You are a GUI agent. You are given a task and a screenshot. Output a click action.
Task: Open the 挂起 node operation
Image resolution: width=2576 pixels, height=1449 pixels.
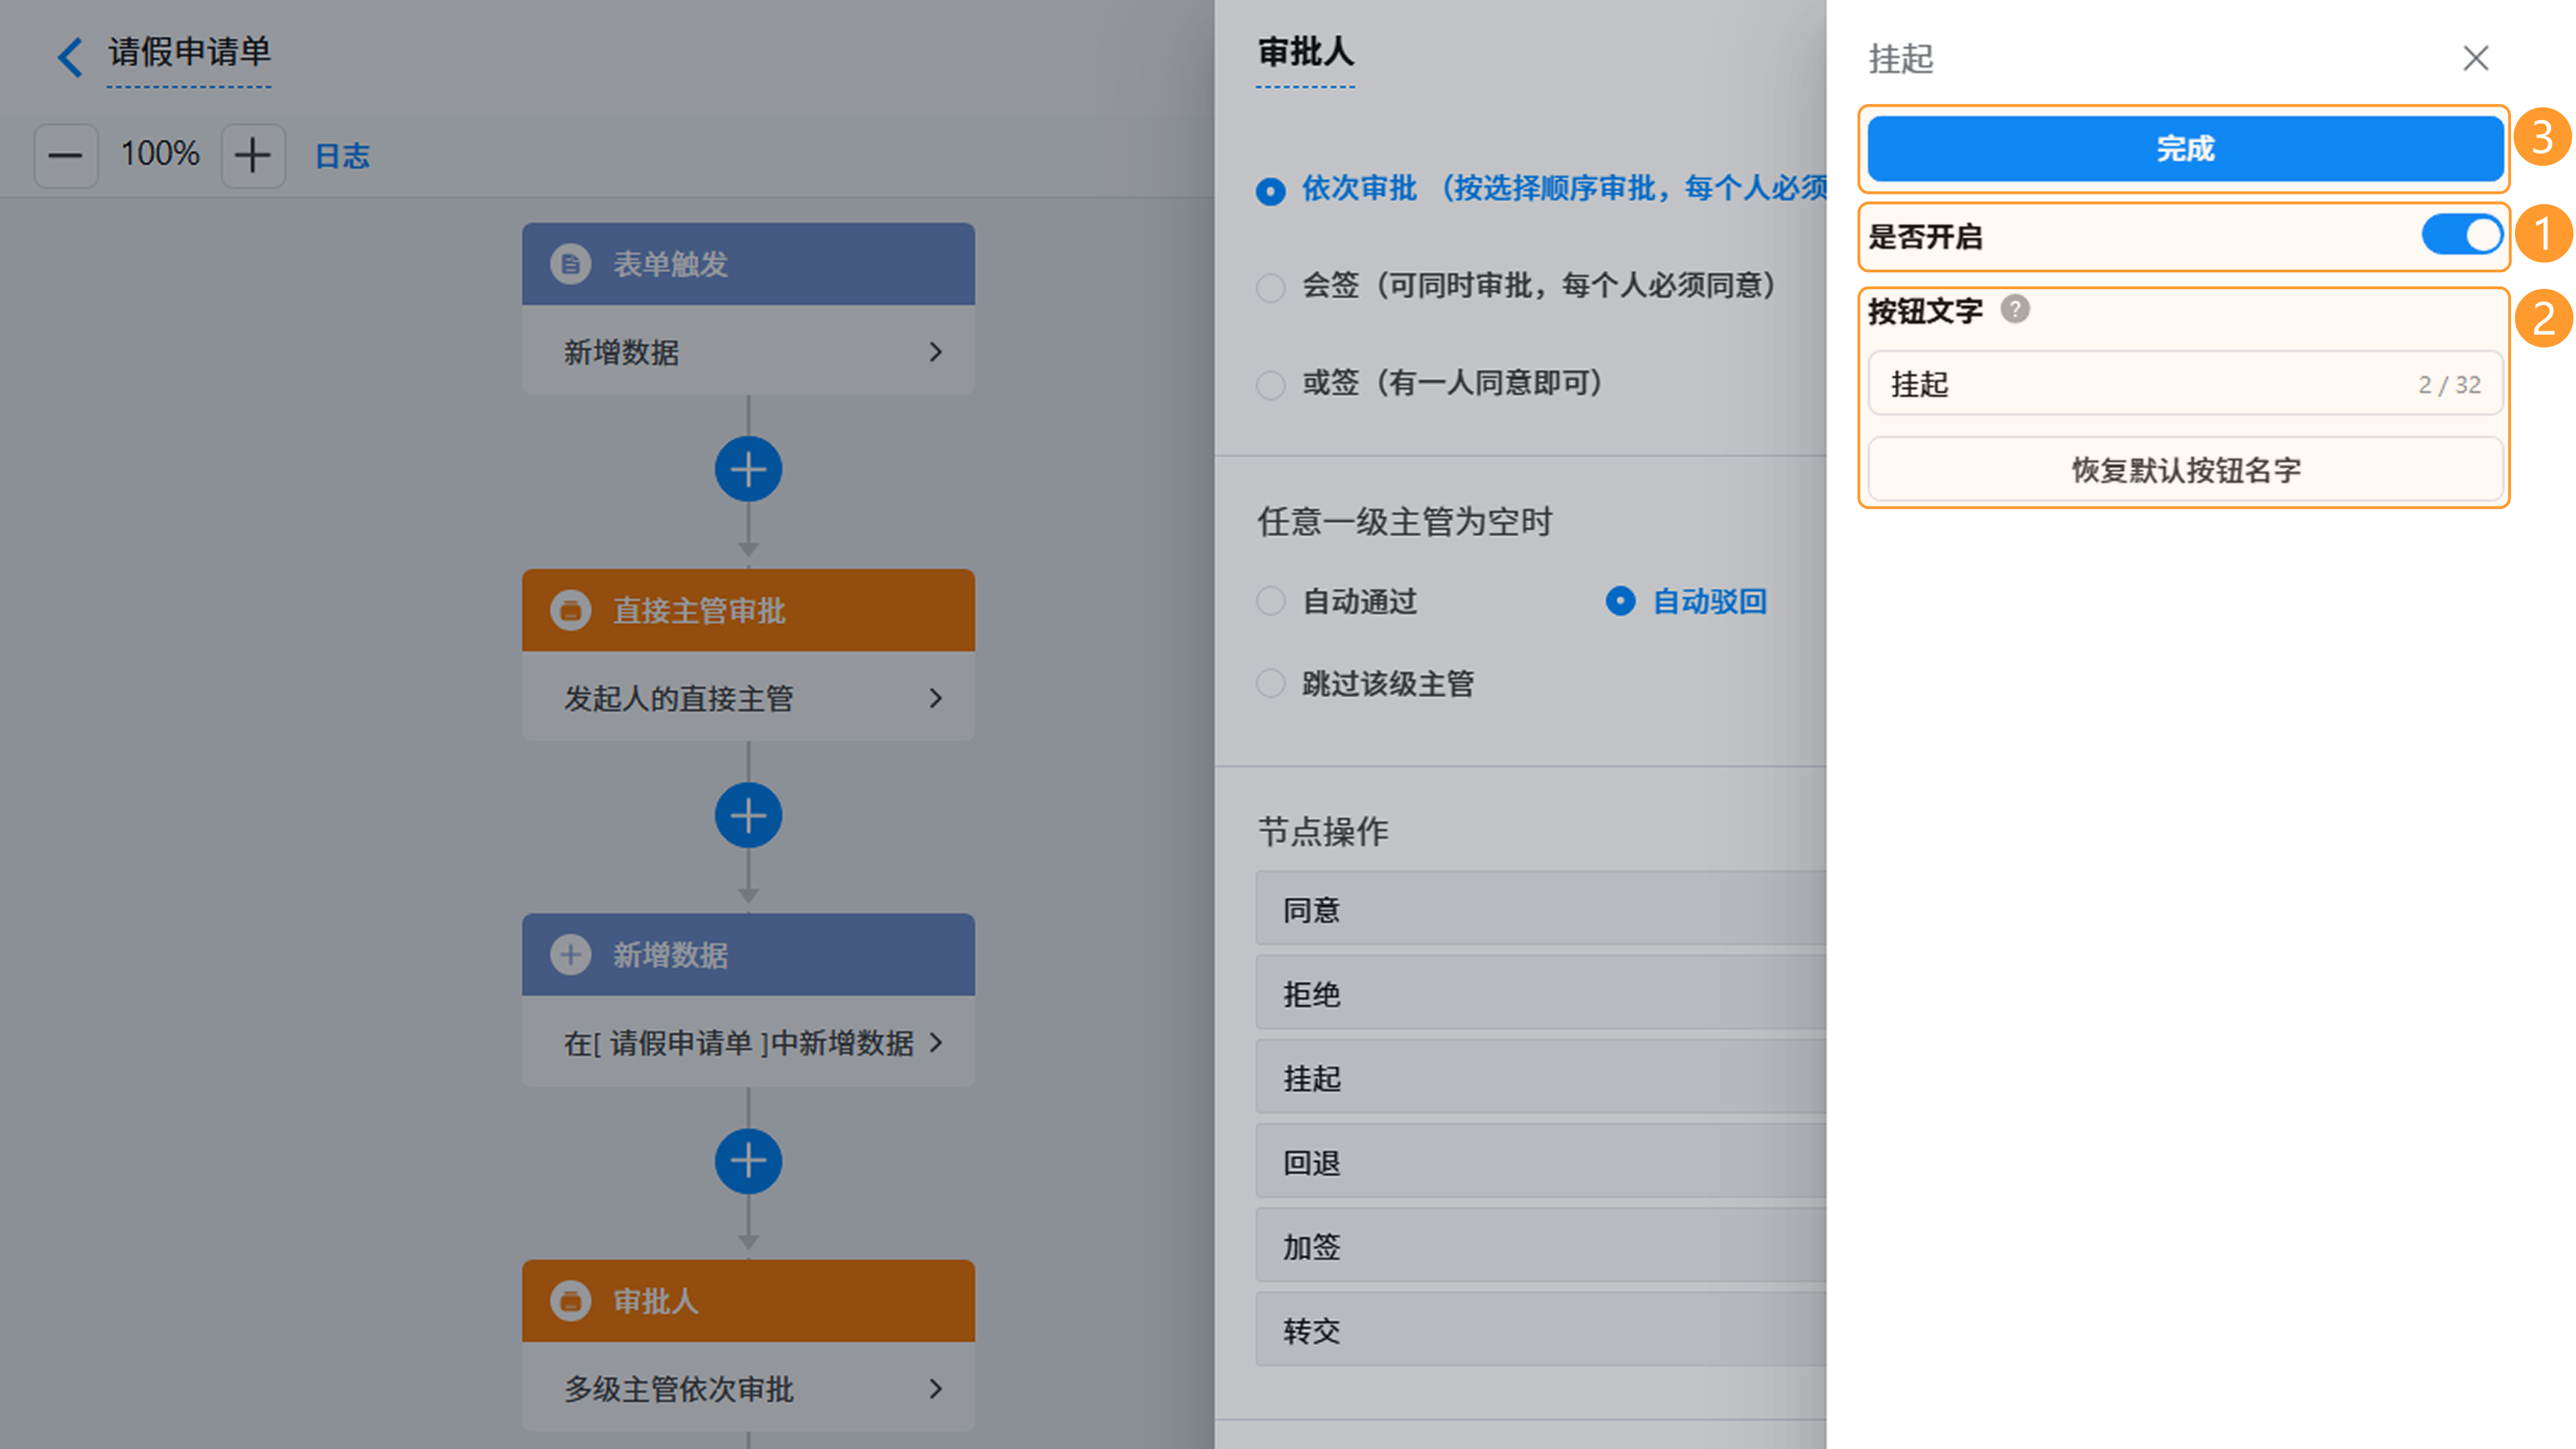1541,1077
